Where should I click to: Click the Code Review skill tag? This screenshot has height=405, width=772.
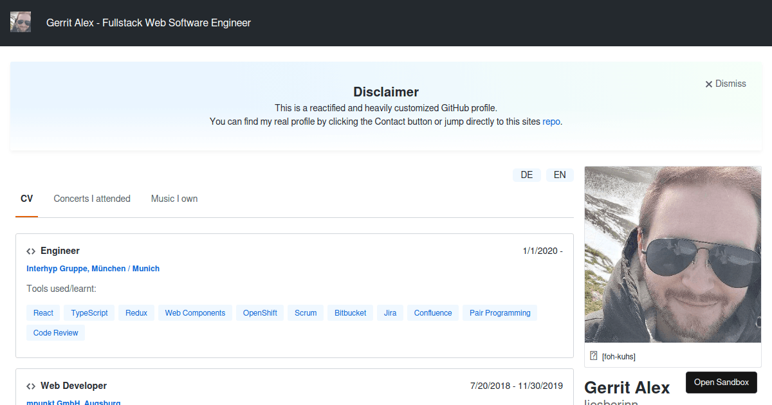[x=55, y=332]
